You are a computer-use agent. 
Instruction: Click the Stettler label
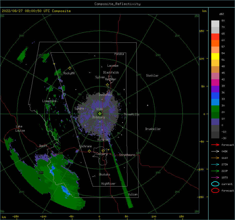pyautogui.click(x=152, y=76)
